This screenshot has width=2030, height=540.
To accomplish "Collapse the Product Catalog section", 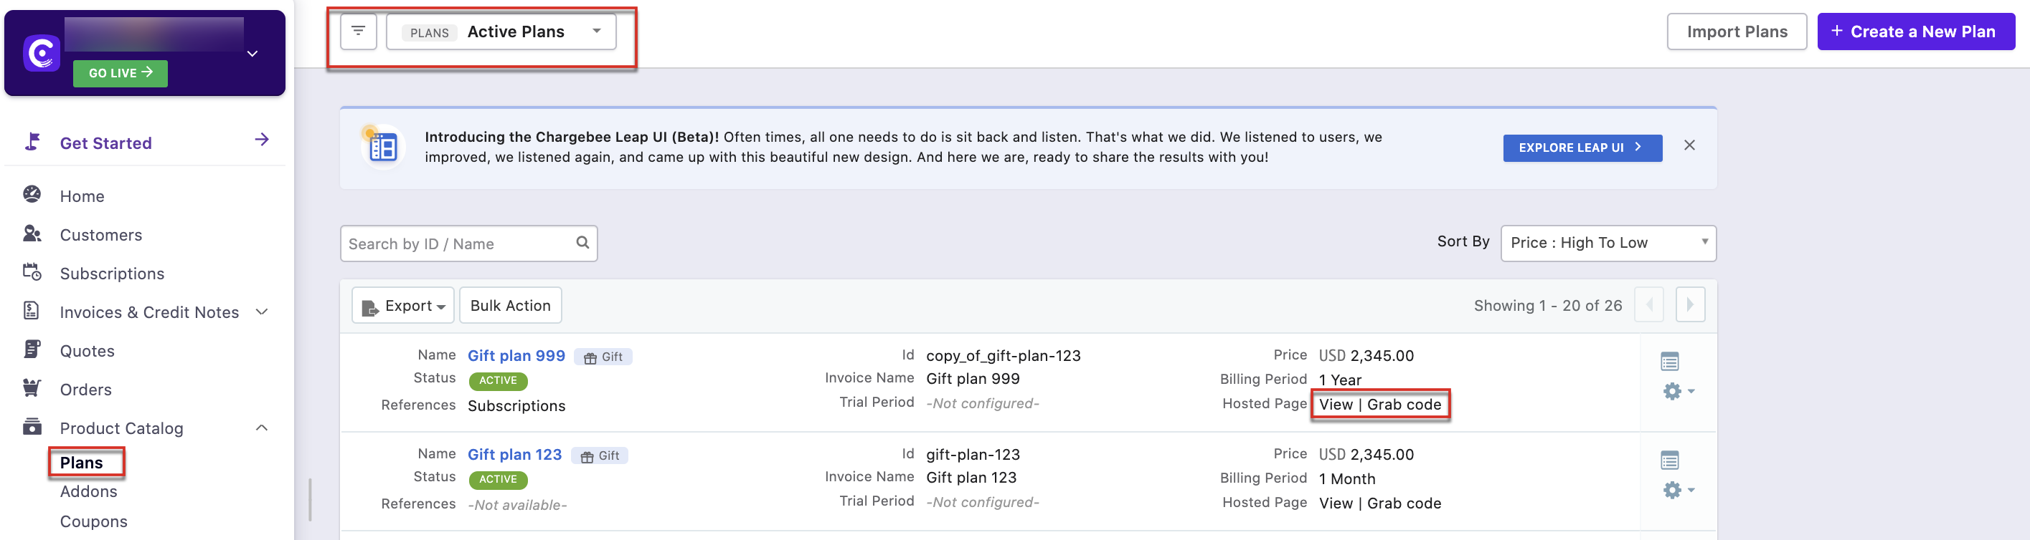I will (x=262, y=428).
